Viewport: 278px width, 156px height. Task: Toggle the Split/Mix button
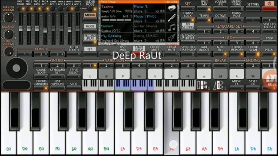204,9
